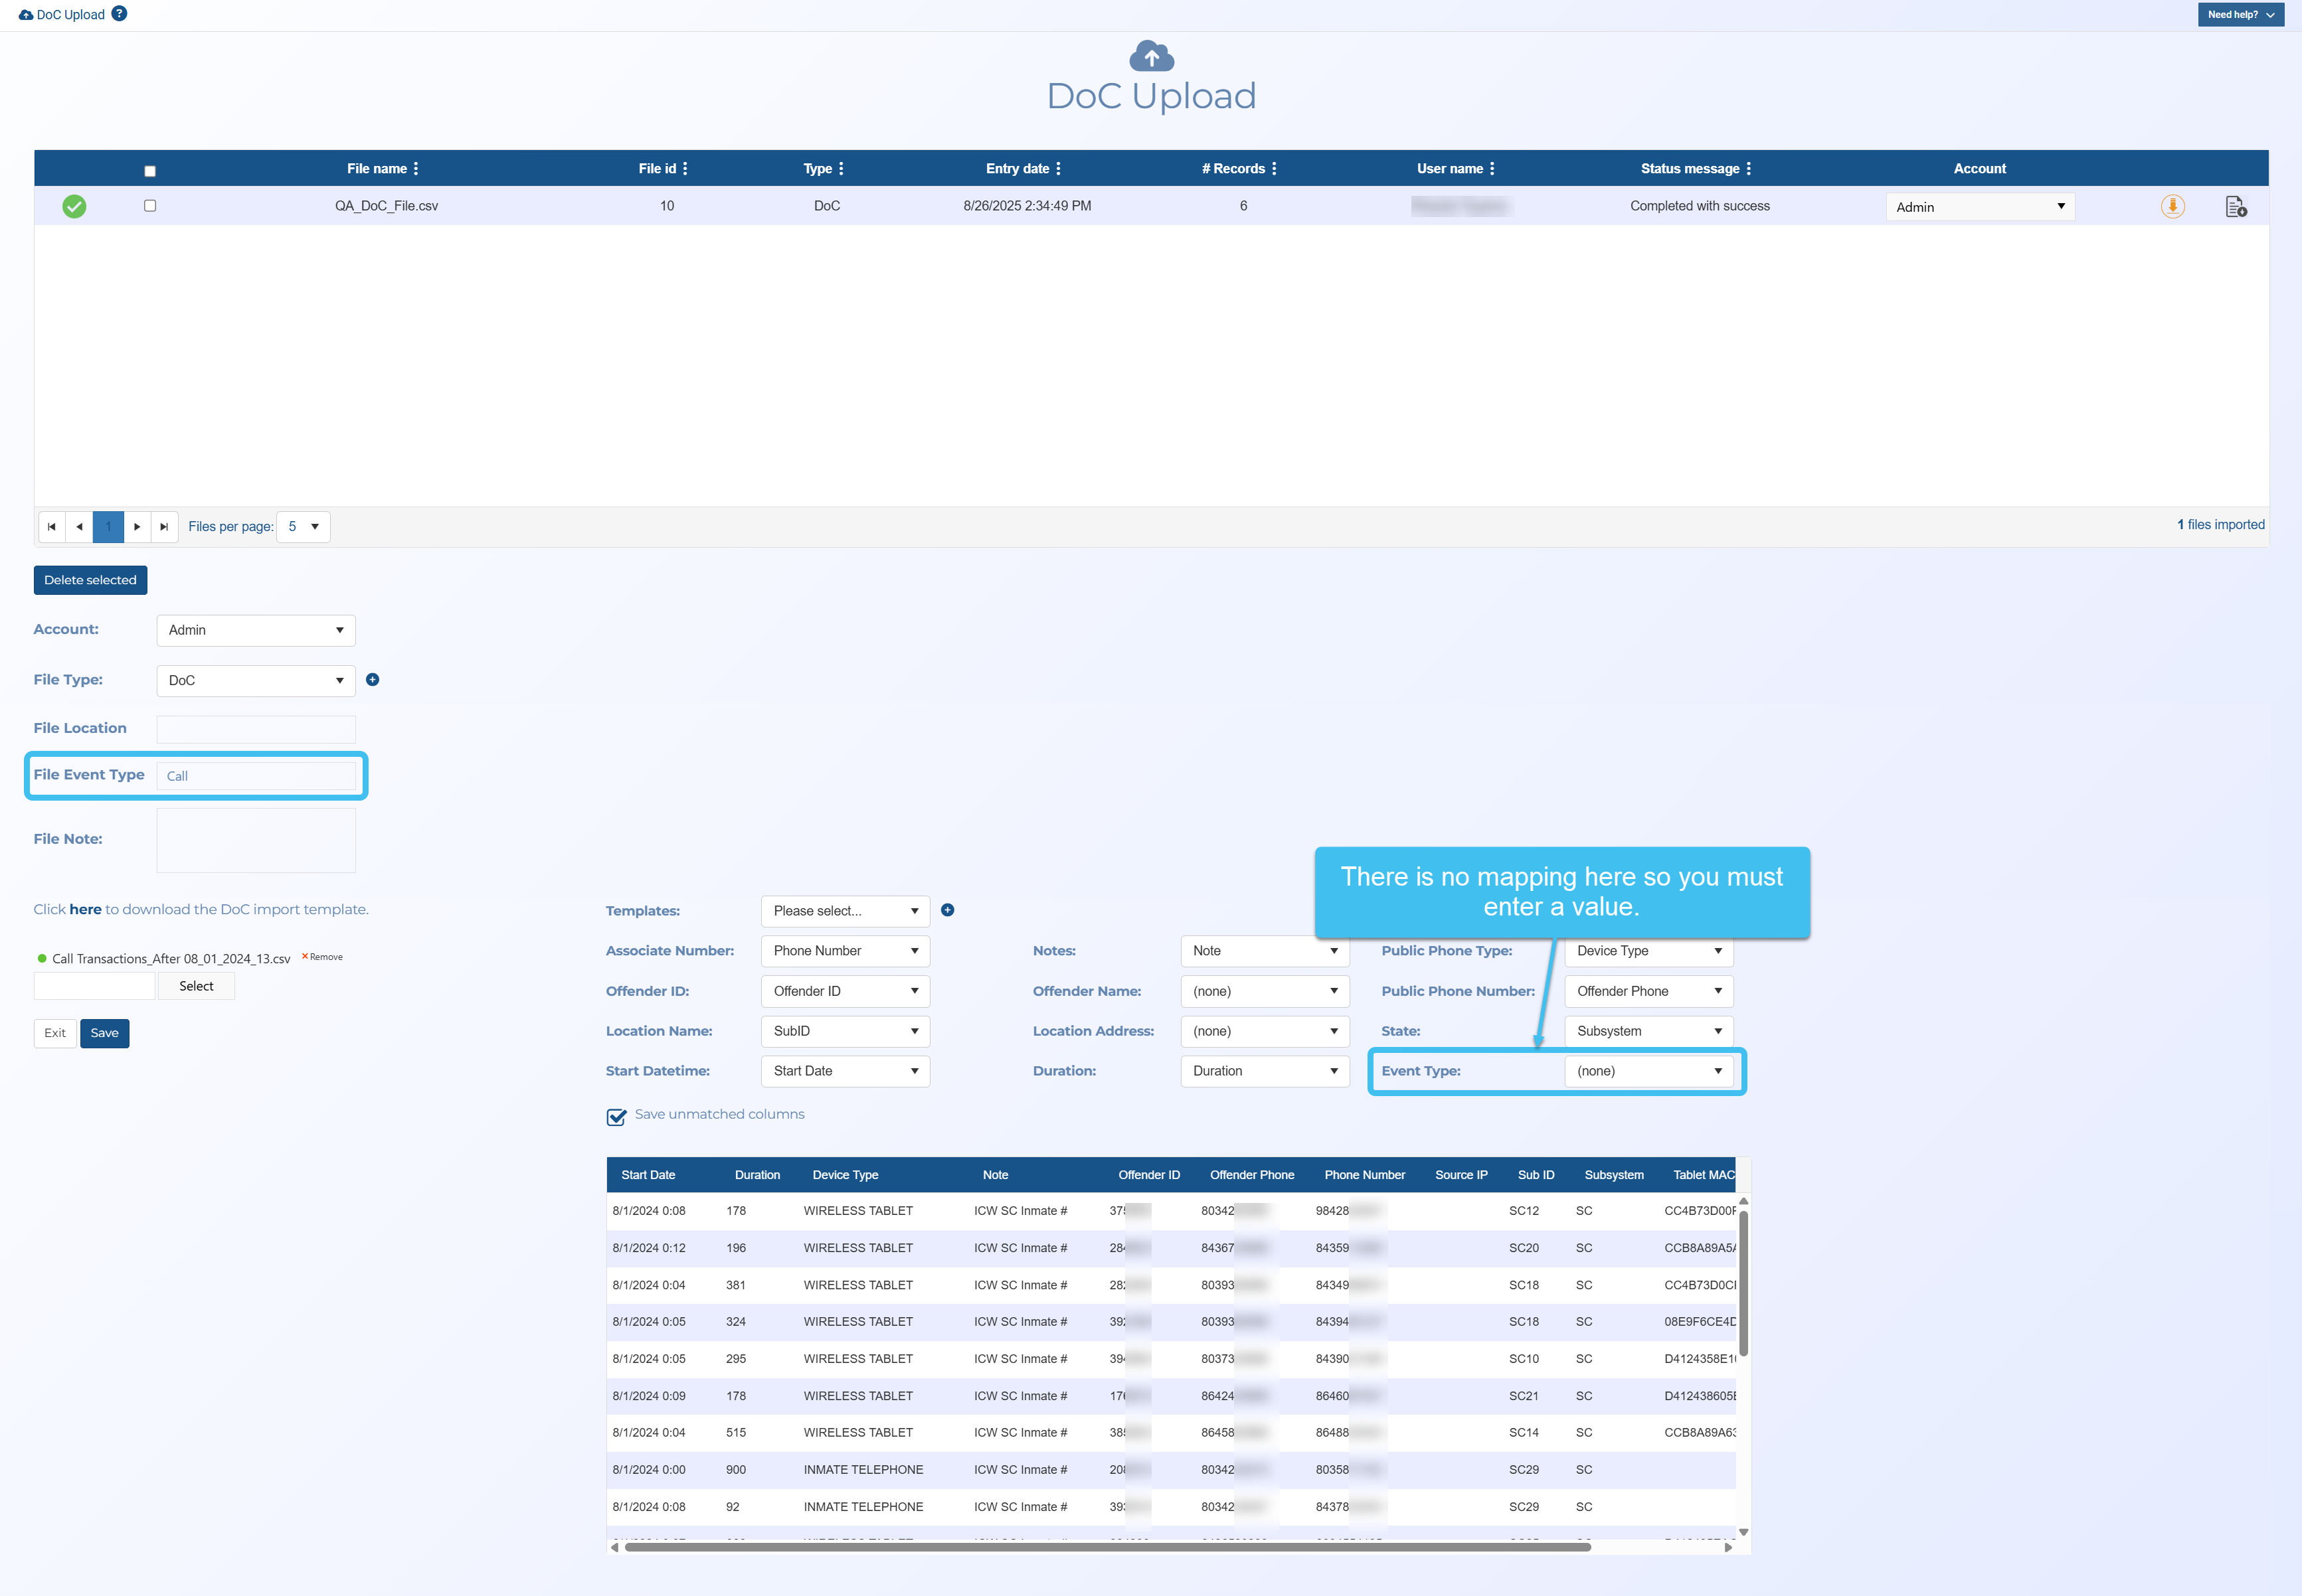Open the Offender Name mapping dropdown
Image resolution: width=2302 pixels, height=1596 pixels.
[x=1263, y=991]
